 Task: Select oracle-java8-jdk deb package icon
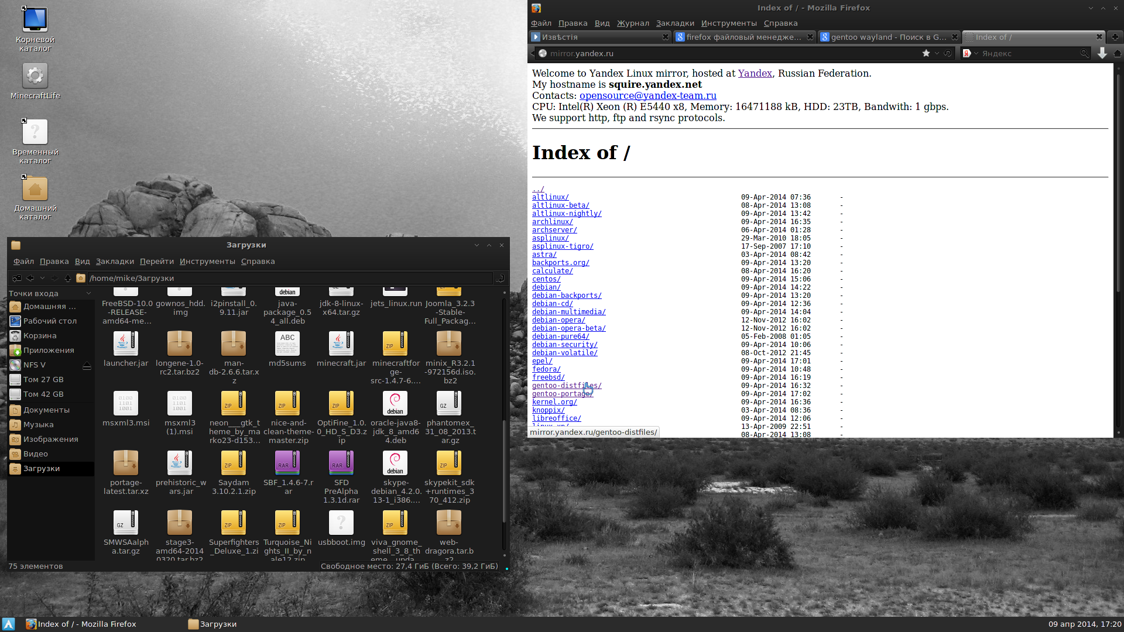[x=395, y=403]
